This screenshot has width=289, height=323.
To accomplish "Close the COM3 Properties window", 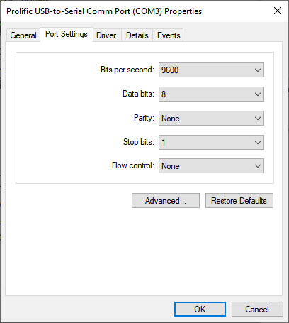I will click(278, 11).
